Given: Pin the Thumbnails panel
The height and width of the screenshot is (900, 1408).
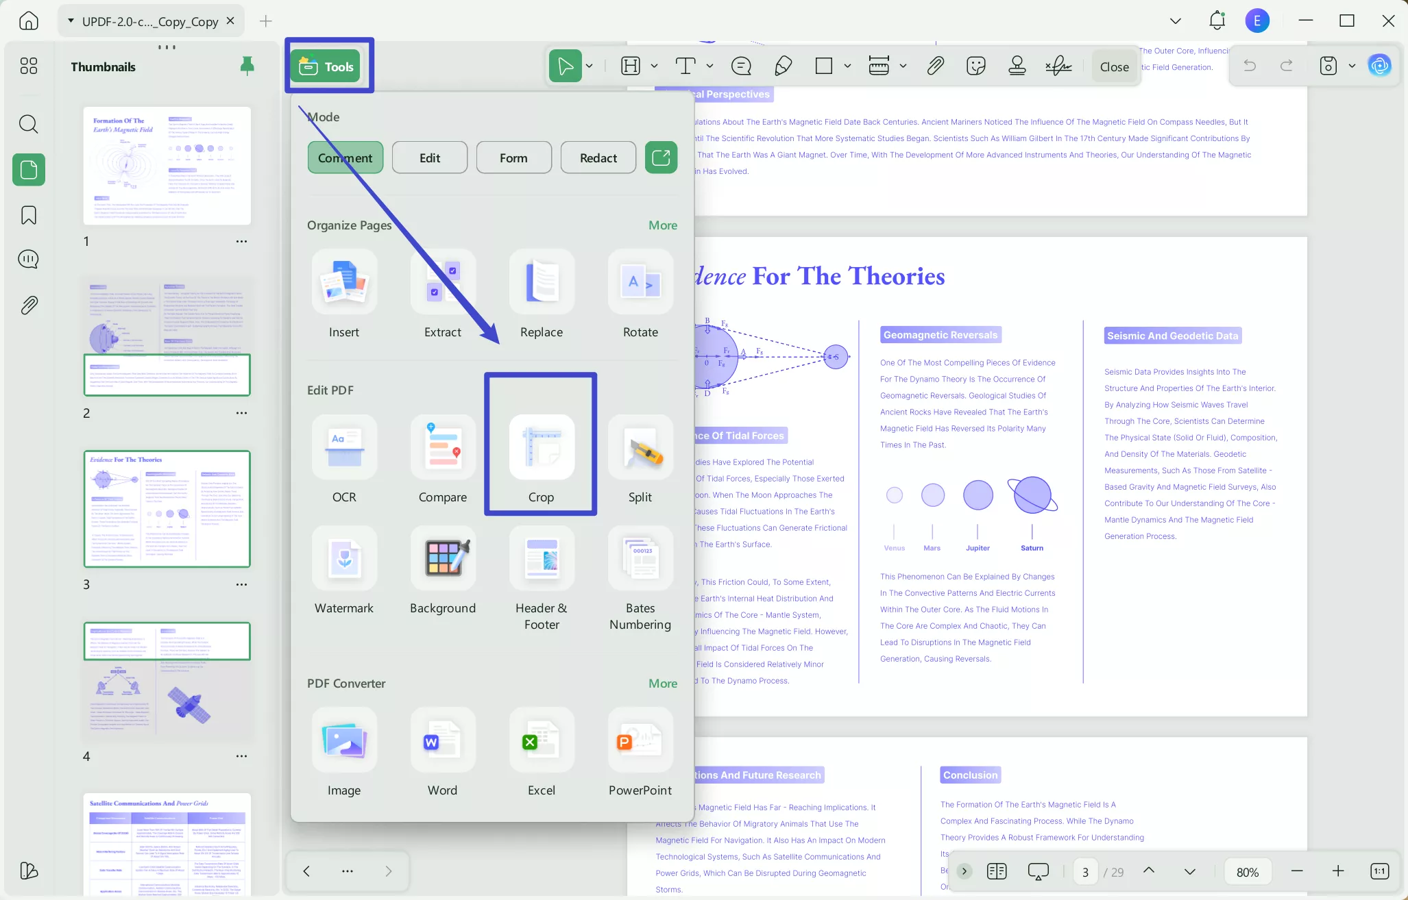Looking at the screenshot, I should click(x=247, y=66).
